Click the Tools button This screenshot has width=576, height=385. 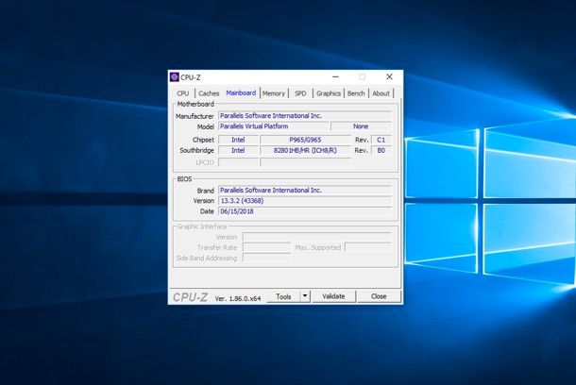283,296
